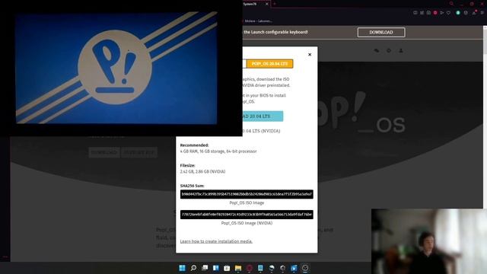Click the user account icon in site header

tap(401, 50)
